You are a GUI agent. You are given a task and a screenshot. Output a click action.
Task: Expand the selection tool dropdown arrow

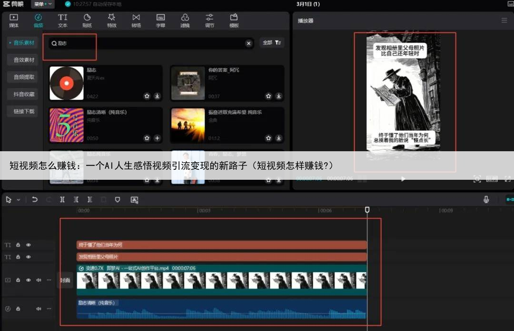point(19,200)
